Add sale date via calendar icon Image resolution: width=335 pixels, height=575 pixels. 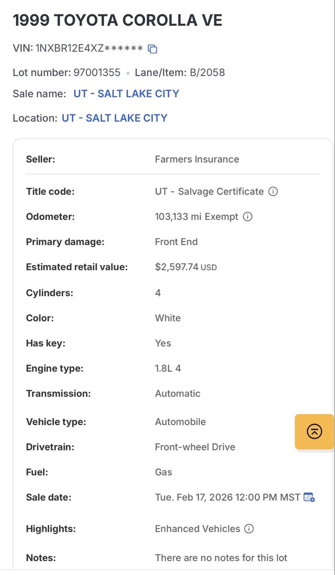(309, 497)
